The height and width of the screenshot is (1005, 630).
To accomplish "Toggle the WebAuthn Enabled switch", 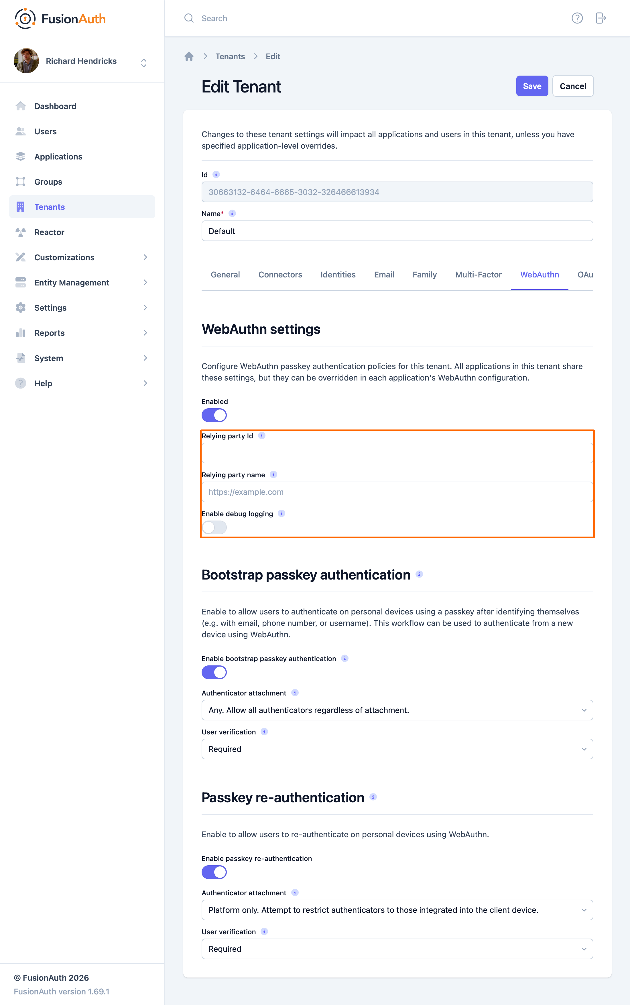I will [x=214, y=415].
